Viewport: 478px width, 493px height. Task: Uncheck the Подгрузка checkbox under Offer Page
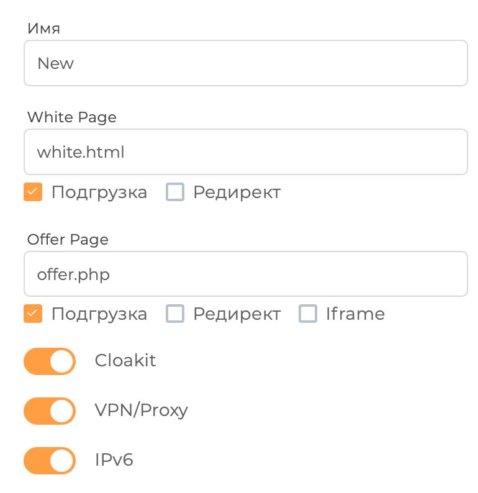click(33, 314)
